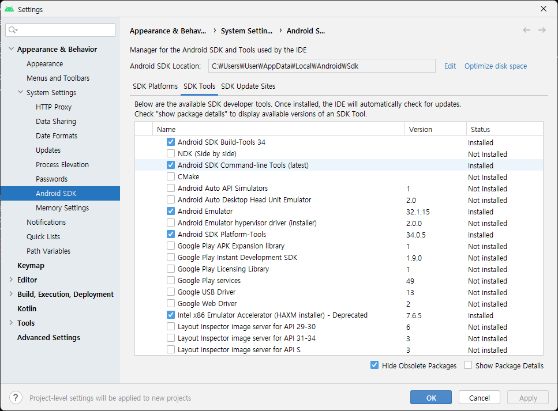Click the Android SDK Location path field
The width and height of the screenshot is (558, 411).
[322, 66]
